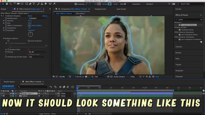Toggle the Evolution property stopwatch
This screenshot has width=205, height=115.
[x=6, y=30]
